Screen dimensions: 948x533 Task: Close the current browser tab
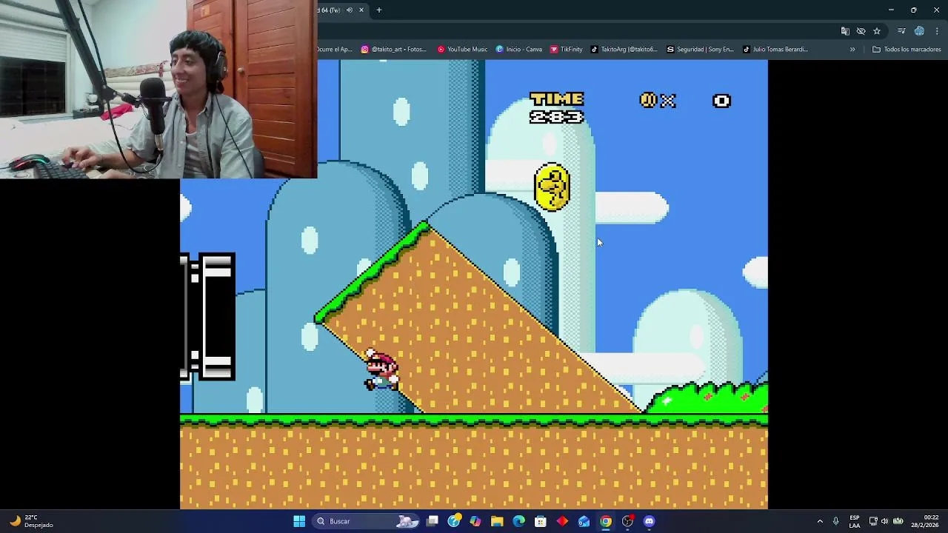pyautogui.click(x=361, y=10)
